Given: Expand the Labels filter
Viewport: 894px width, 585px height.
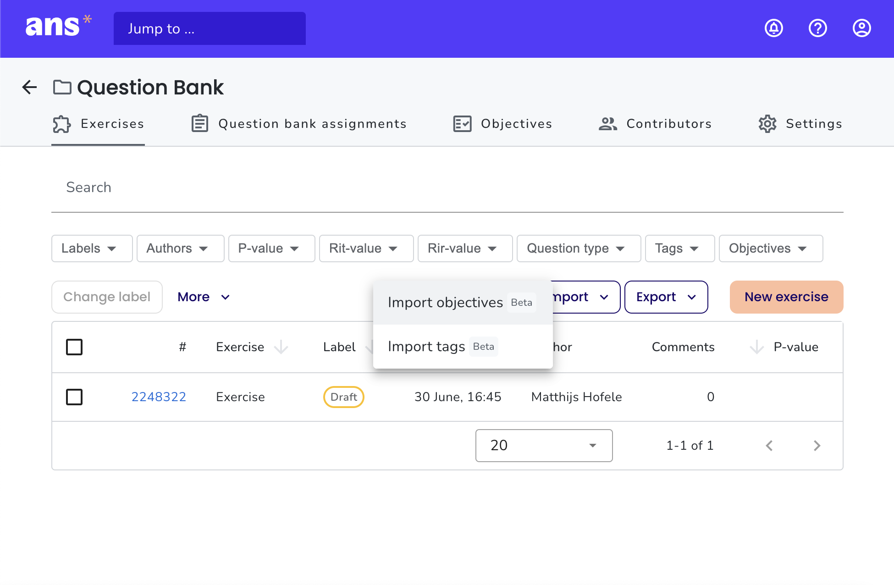Looking at the screenshot, I should (x=92, y=248).
